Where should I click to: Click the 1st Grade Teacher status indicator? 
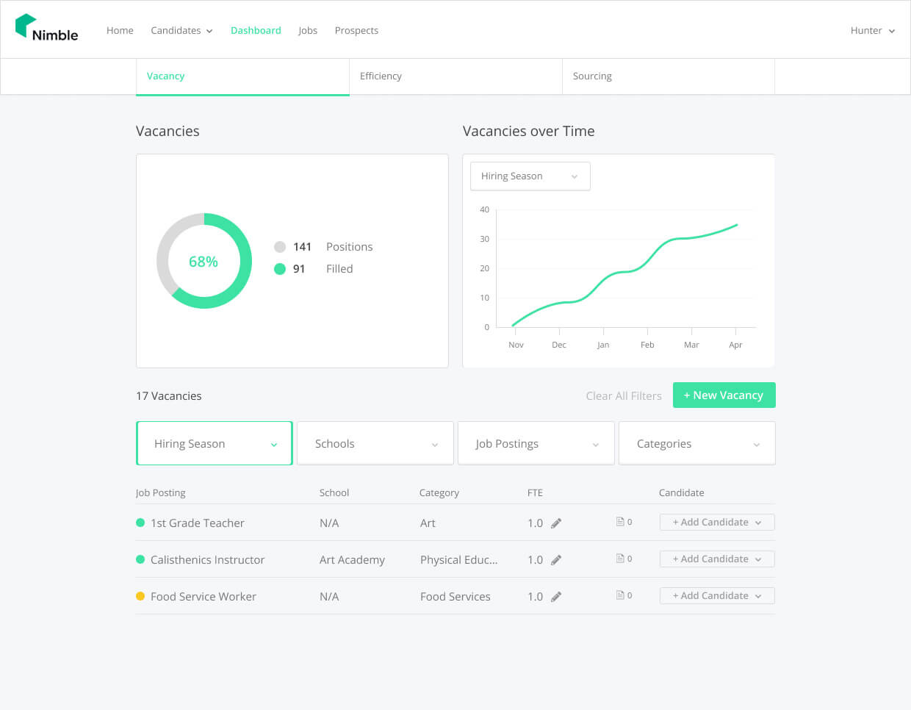coord(140,522)
